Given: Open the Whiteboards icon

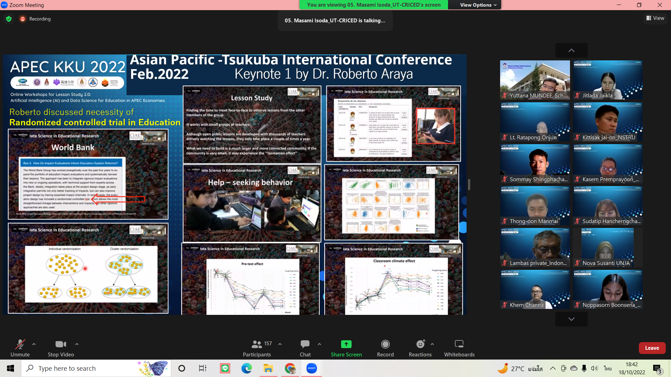Looking at the screenshot, I should (x=459, y=344).
